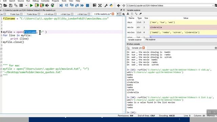
Task: Open the Source menu
Action: [x=21, y=1]
